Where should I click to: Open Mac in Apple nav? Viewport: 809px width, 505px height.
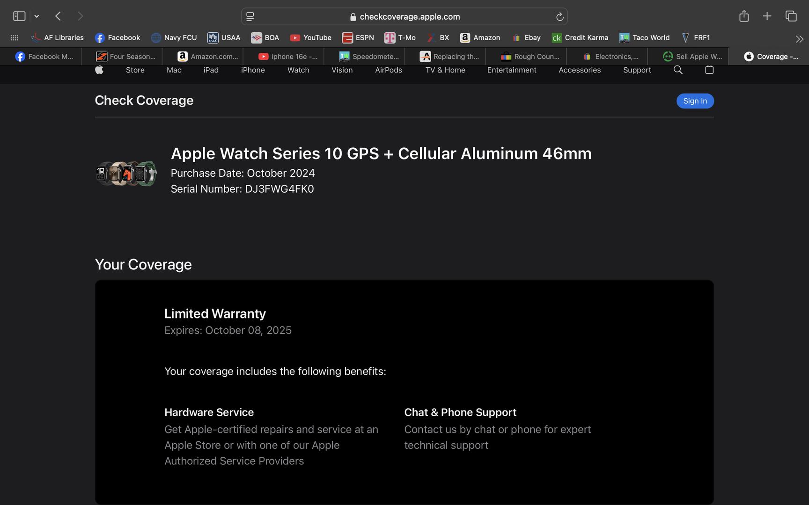[174, 70]
